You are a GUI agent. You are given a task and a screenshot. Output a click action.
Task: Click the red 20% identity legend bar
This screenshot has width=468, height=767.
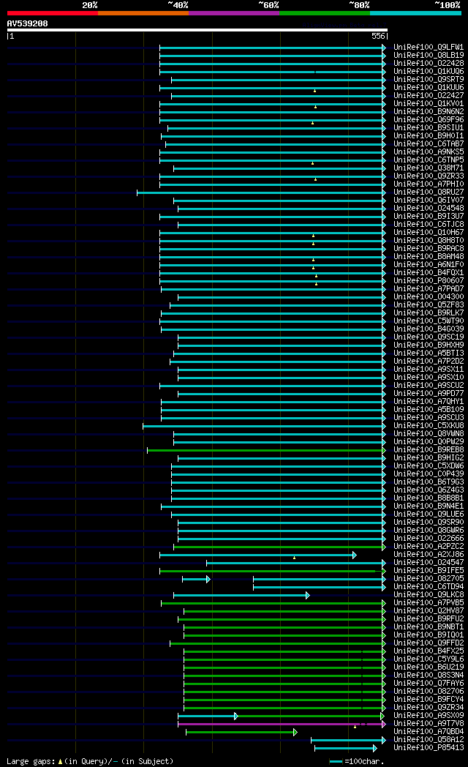pyautogui.click(x=52, y=13)
